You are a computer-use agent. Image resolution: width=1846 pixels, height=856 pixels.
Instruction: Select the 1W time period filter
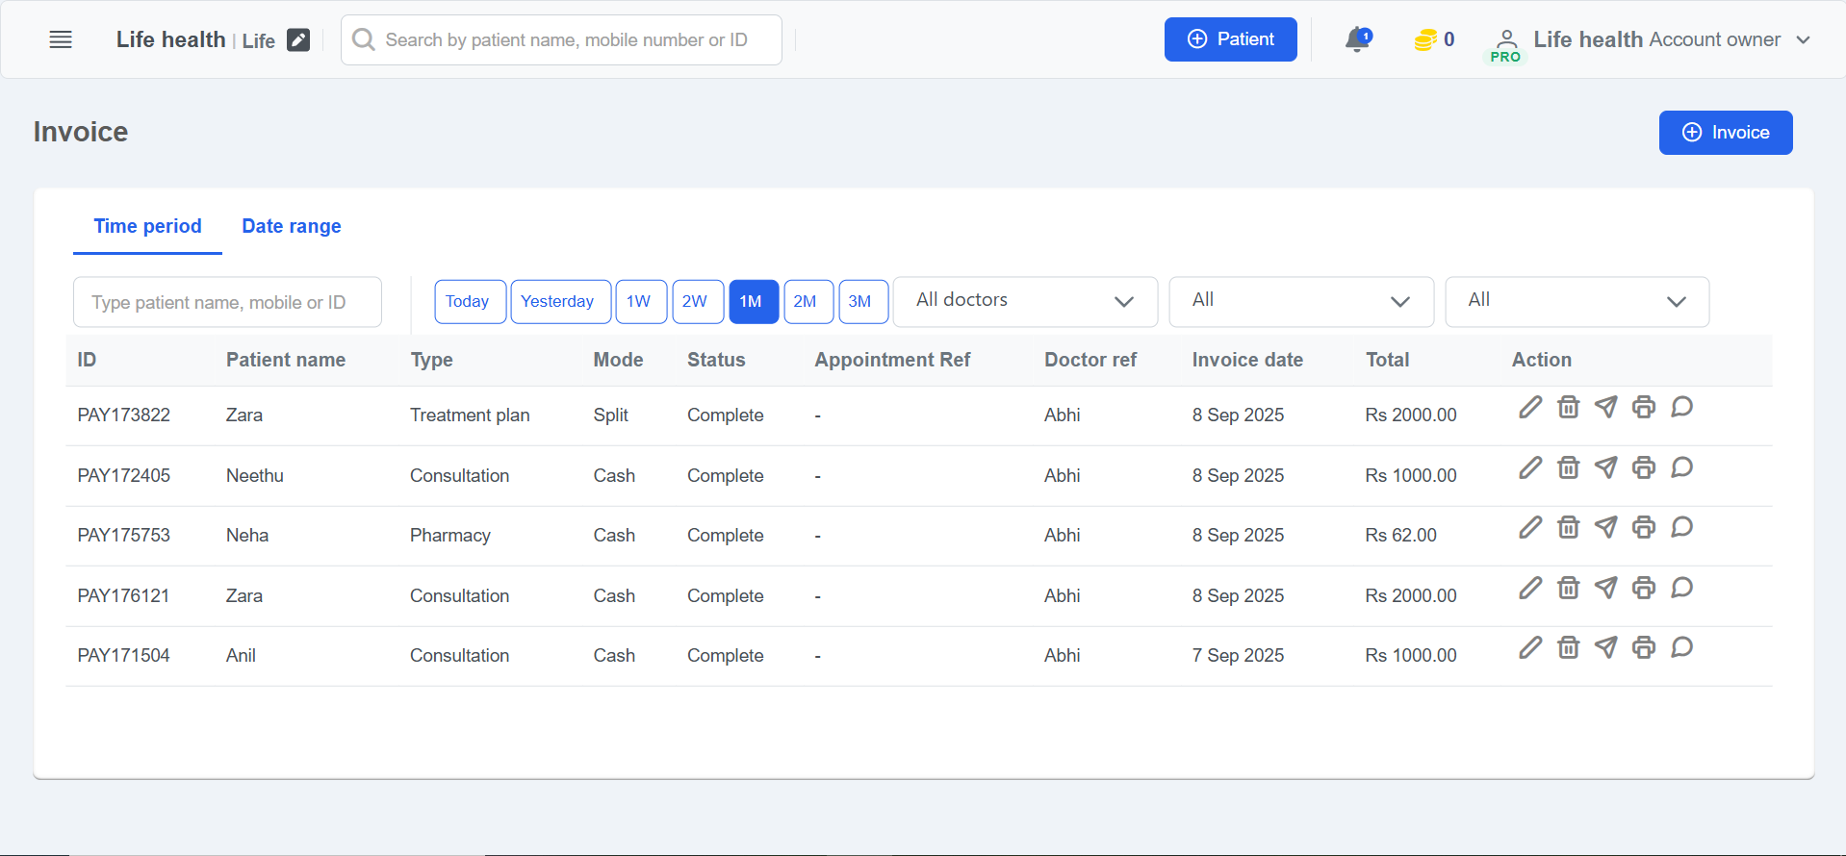click(640, 302)
